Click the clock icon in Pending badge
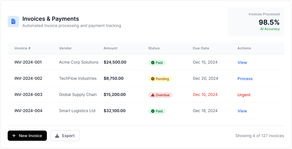This screenshot has height=149, width=292. (153, 79)
